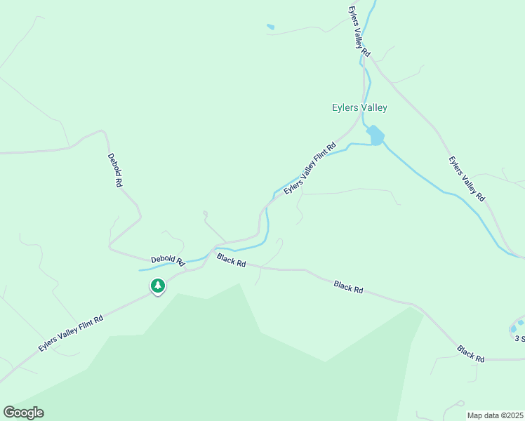This screenshot has height=421, width=525.
Task: Click the small ponds at right edge
Action: [x=517, y=326]
